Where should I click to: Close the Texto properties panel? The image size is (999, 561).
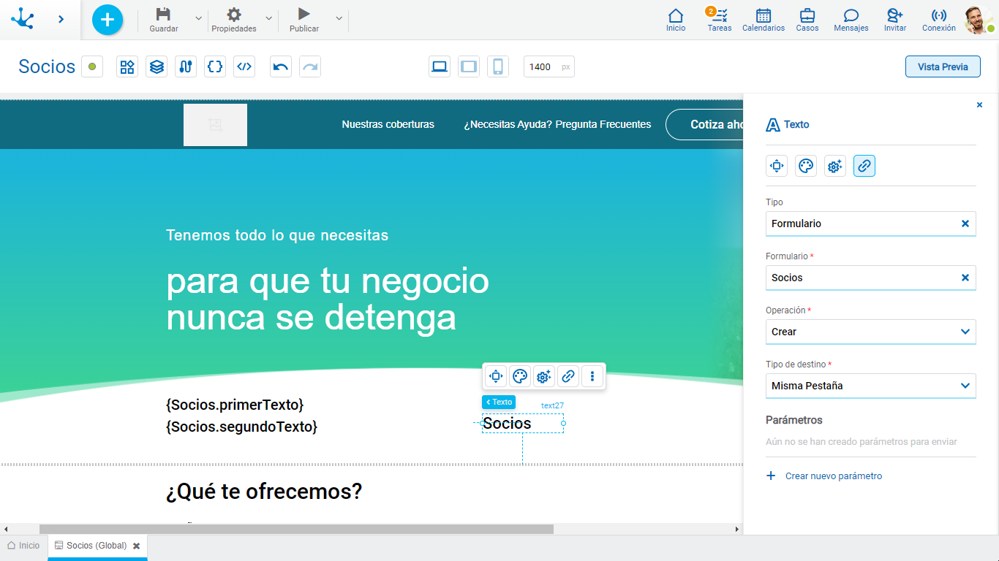click(x=980, y=105)
